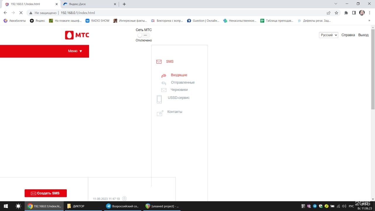Switch to the unsaved project taskbar window
This screenshot has width=375, height=211.
coord(162,206)
